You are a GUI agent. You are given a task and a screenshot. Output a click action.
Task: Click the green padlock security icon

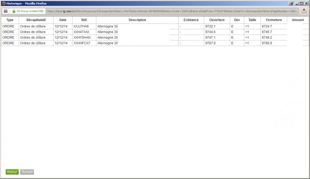click(14, 11)
